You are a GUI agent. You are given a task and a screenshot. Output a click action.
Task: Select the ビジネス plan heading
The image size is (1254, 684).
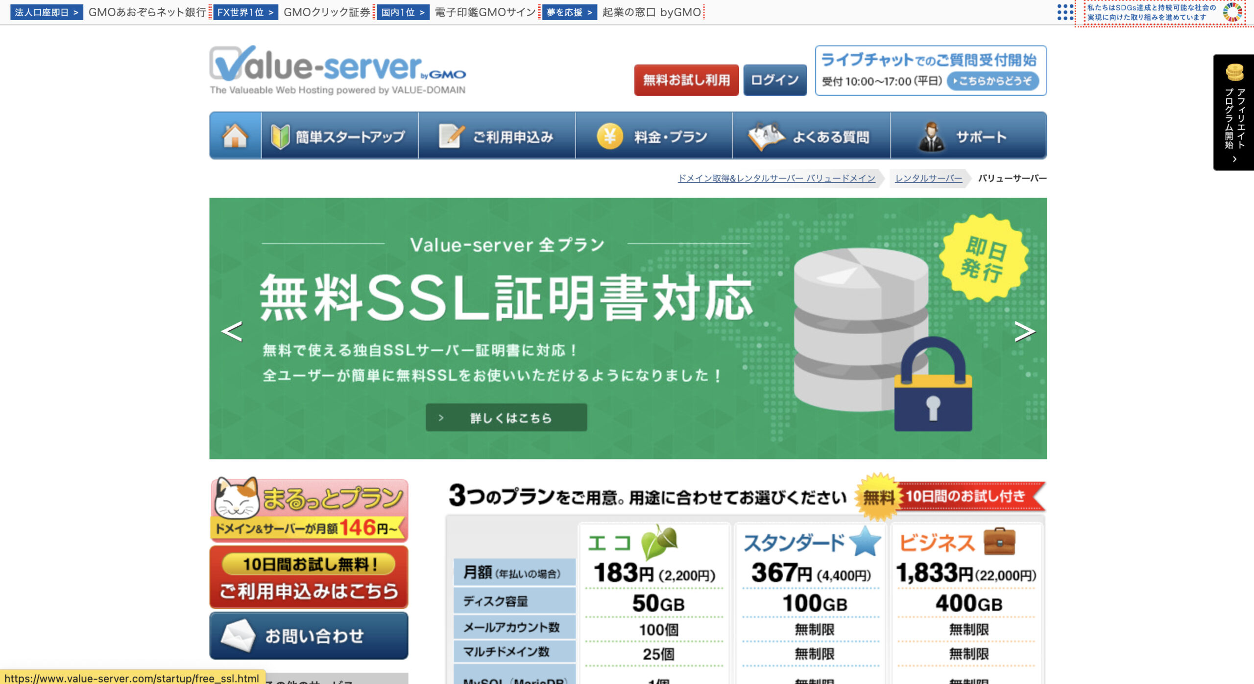[x=937, y=543]
